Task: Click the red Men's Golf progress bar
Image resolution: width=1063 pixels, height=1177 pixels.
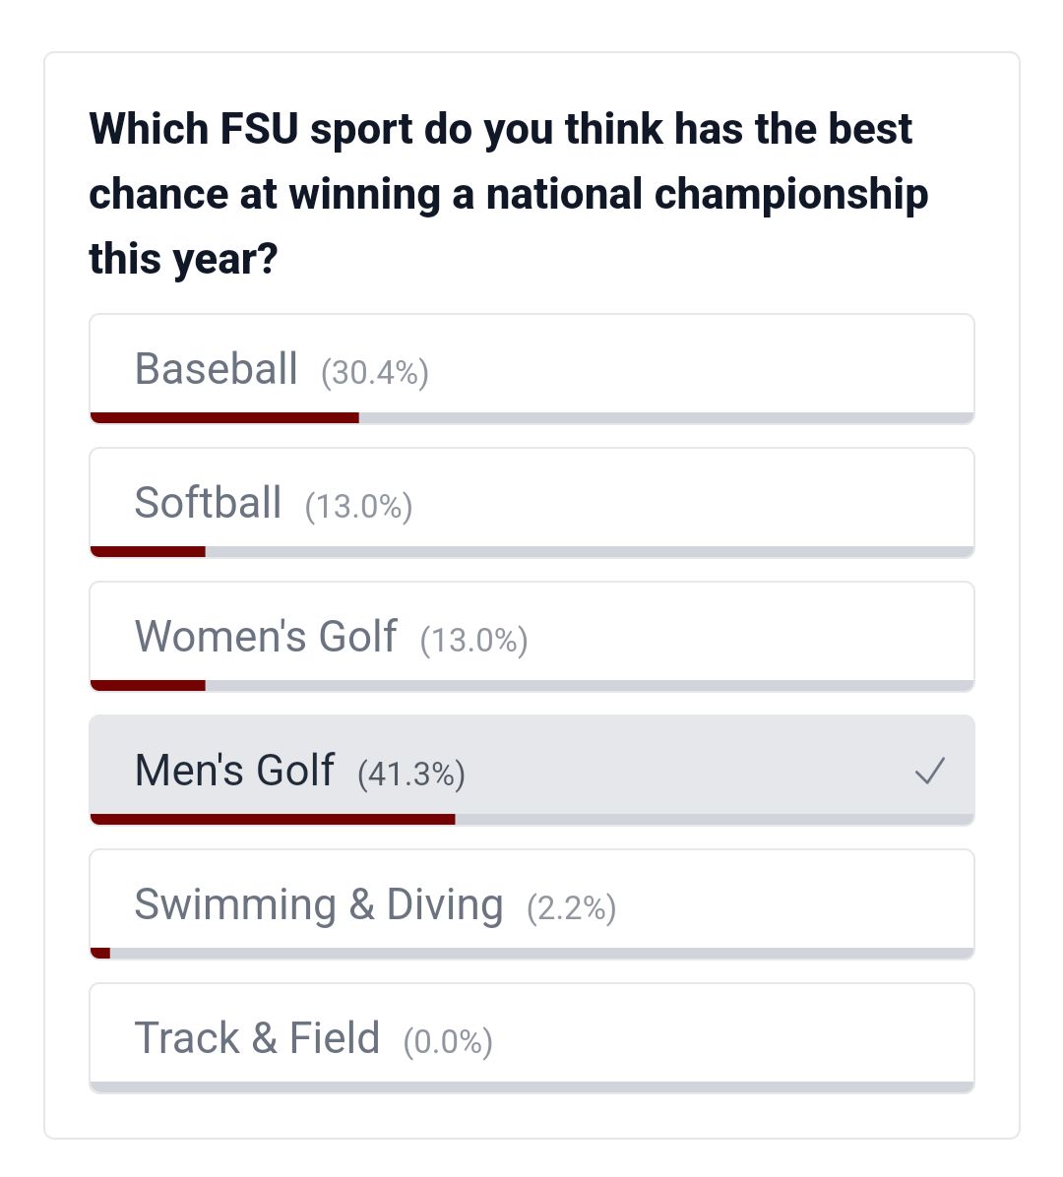Action: coord(273,819)
